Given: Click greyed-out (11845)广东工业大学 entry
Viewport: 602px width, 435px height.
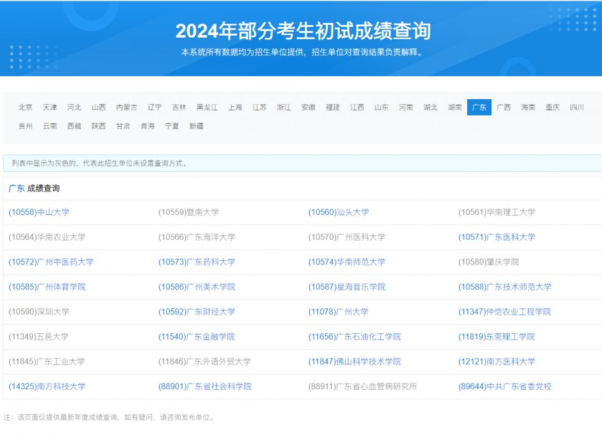Looking at the screenshot, I should pos(47,362).
